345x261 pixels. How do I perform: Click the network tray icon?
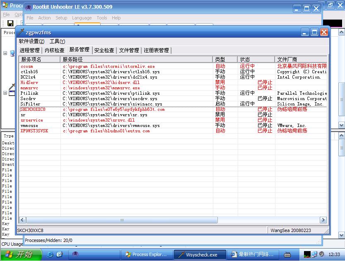314,254
